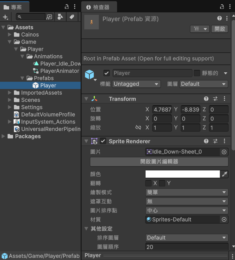Switch to the Inspector (檢查器) tab
The image size is (235, 260).
click(99, 7)
